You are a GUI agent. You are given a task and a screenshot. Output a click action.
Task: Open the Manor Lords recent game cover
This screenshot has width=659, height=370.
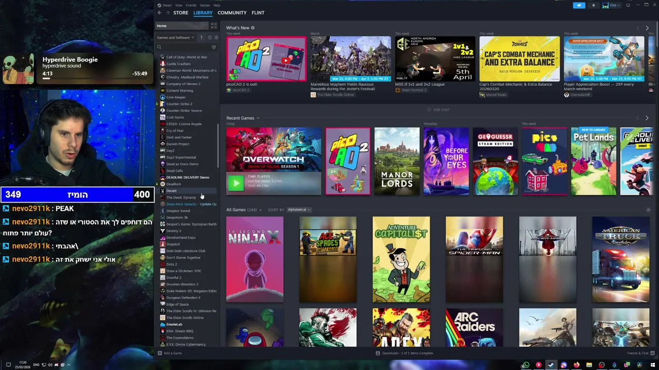click(x=397, y=161)
